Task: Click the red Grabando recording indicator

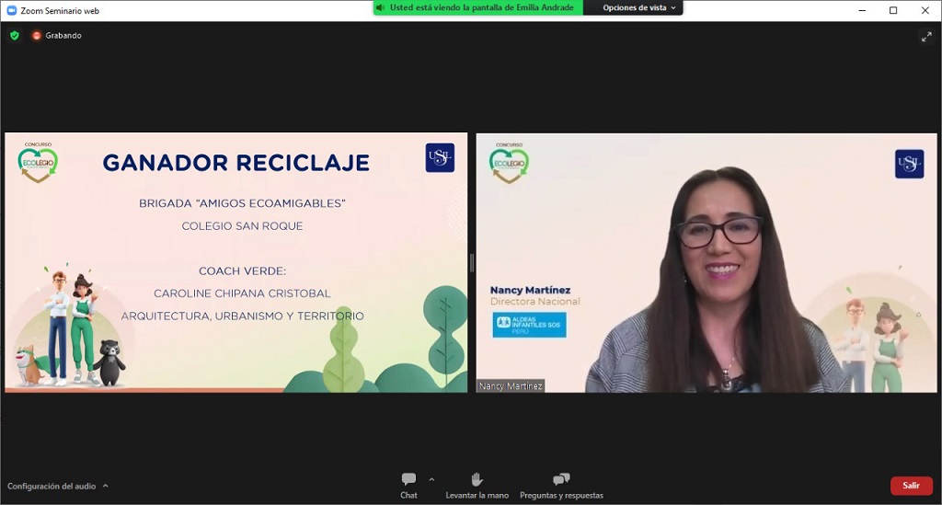Action: [37, 36]
